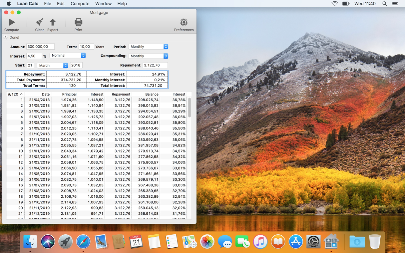
Task: Open Mail stamp icon in Dock
Action: pos(101,241)
